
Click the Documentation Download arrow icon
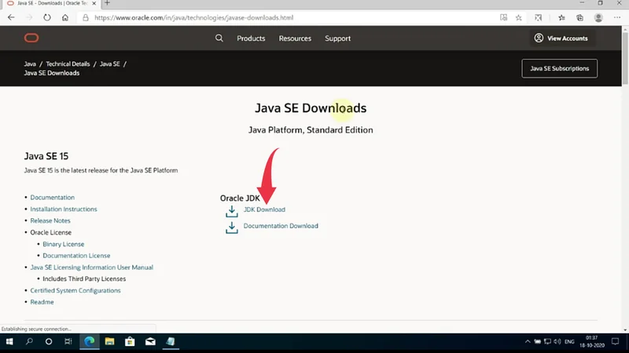pyautogui.click(x=231, y=227)
